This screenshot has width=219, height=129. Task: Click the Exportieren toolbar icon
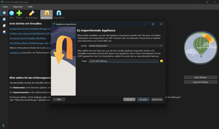(59, 14)
